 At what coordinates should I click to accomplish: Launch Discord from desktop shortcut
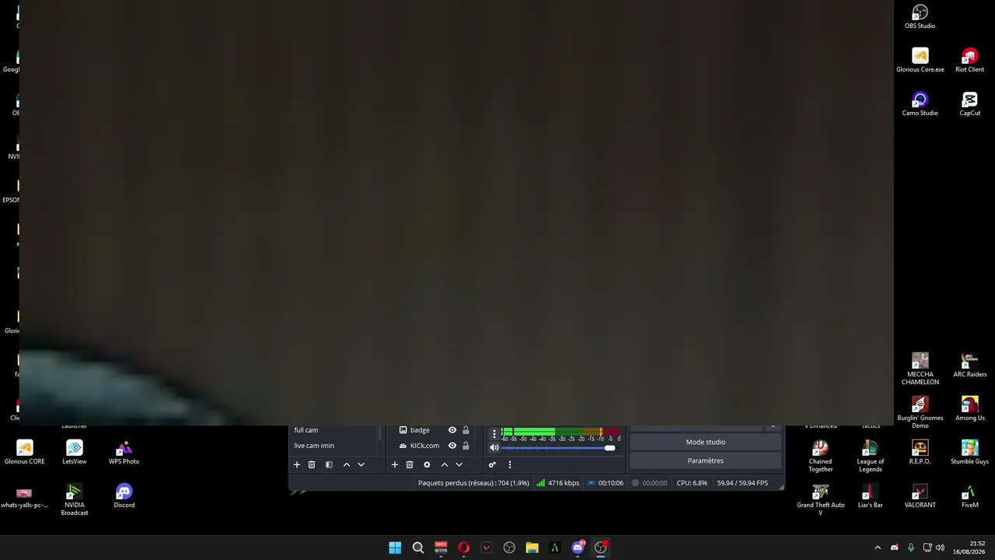point(124,496)
